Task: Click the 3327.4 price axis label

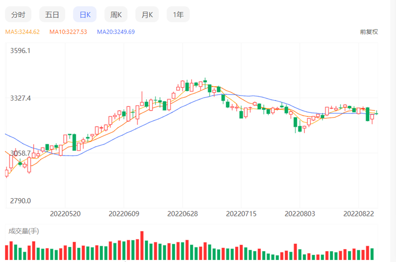Action: (x=20, y=98)
